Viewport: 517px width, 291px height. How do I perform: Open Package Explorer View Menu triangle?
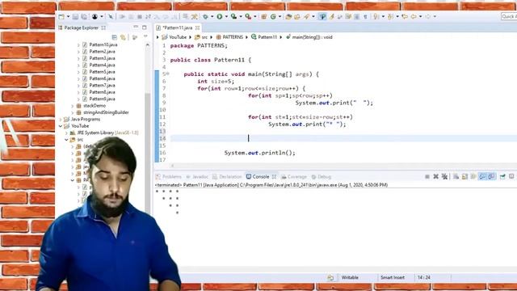(x=145, y=36)
